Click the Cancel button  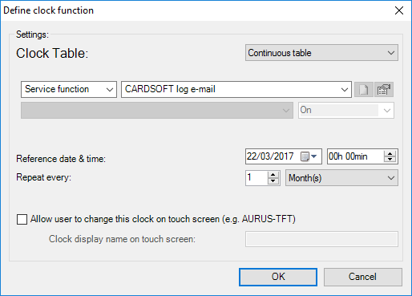tap(363, 277)
